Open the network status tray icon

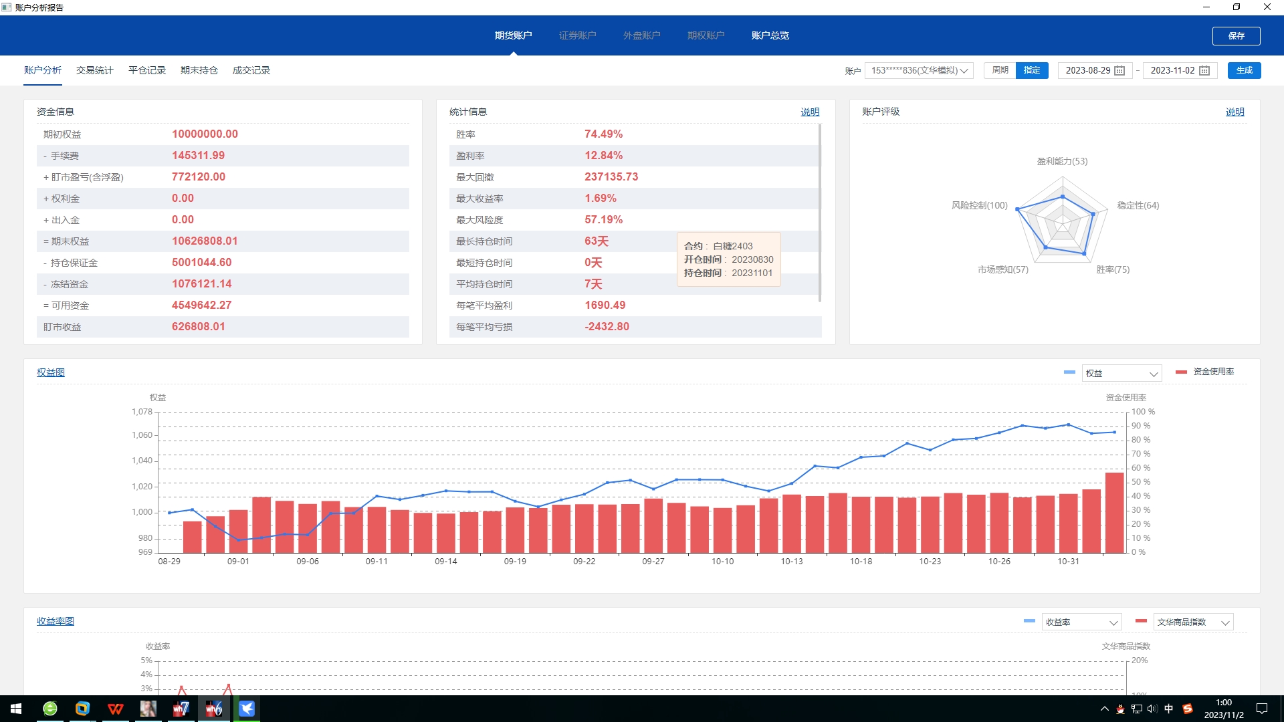tap(1136, 709)
